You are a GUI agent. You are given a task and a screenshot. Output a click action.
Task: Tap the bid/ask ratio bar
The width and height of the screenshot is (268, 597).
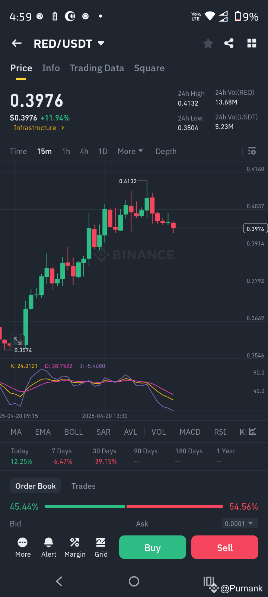(x=134, y=506)
